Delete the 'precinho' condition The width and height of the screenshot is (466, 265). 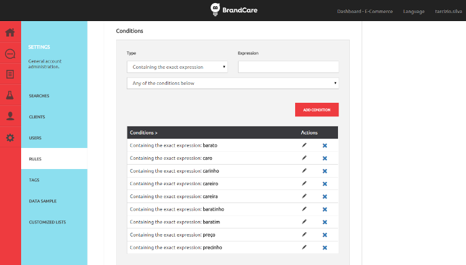coord(325,247)
